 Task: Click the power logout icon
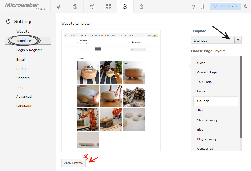point(246,6)
